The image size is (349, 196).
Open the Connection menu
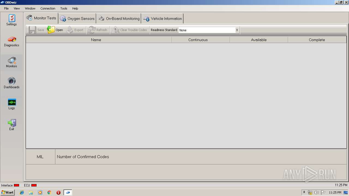pyautogui.click(x=48, y=8)
